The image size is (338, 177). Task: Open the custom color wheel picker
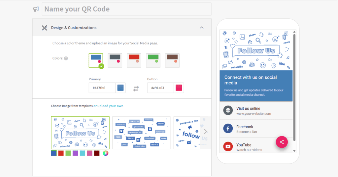[105, 153]
